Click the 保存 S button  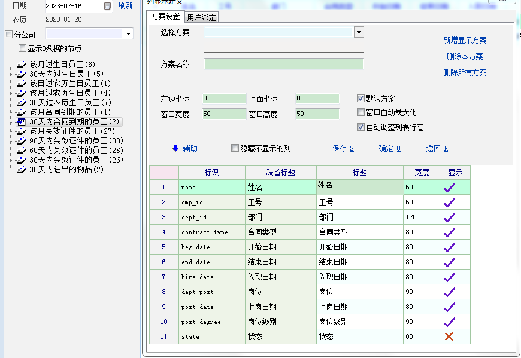(x=343, y=148)
